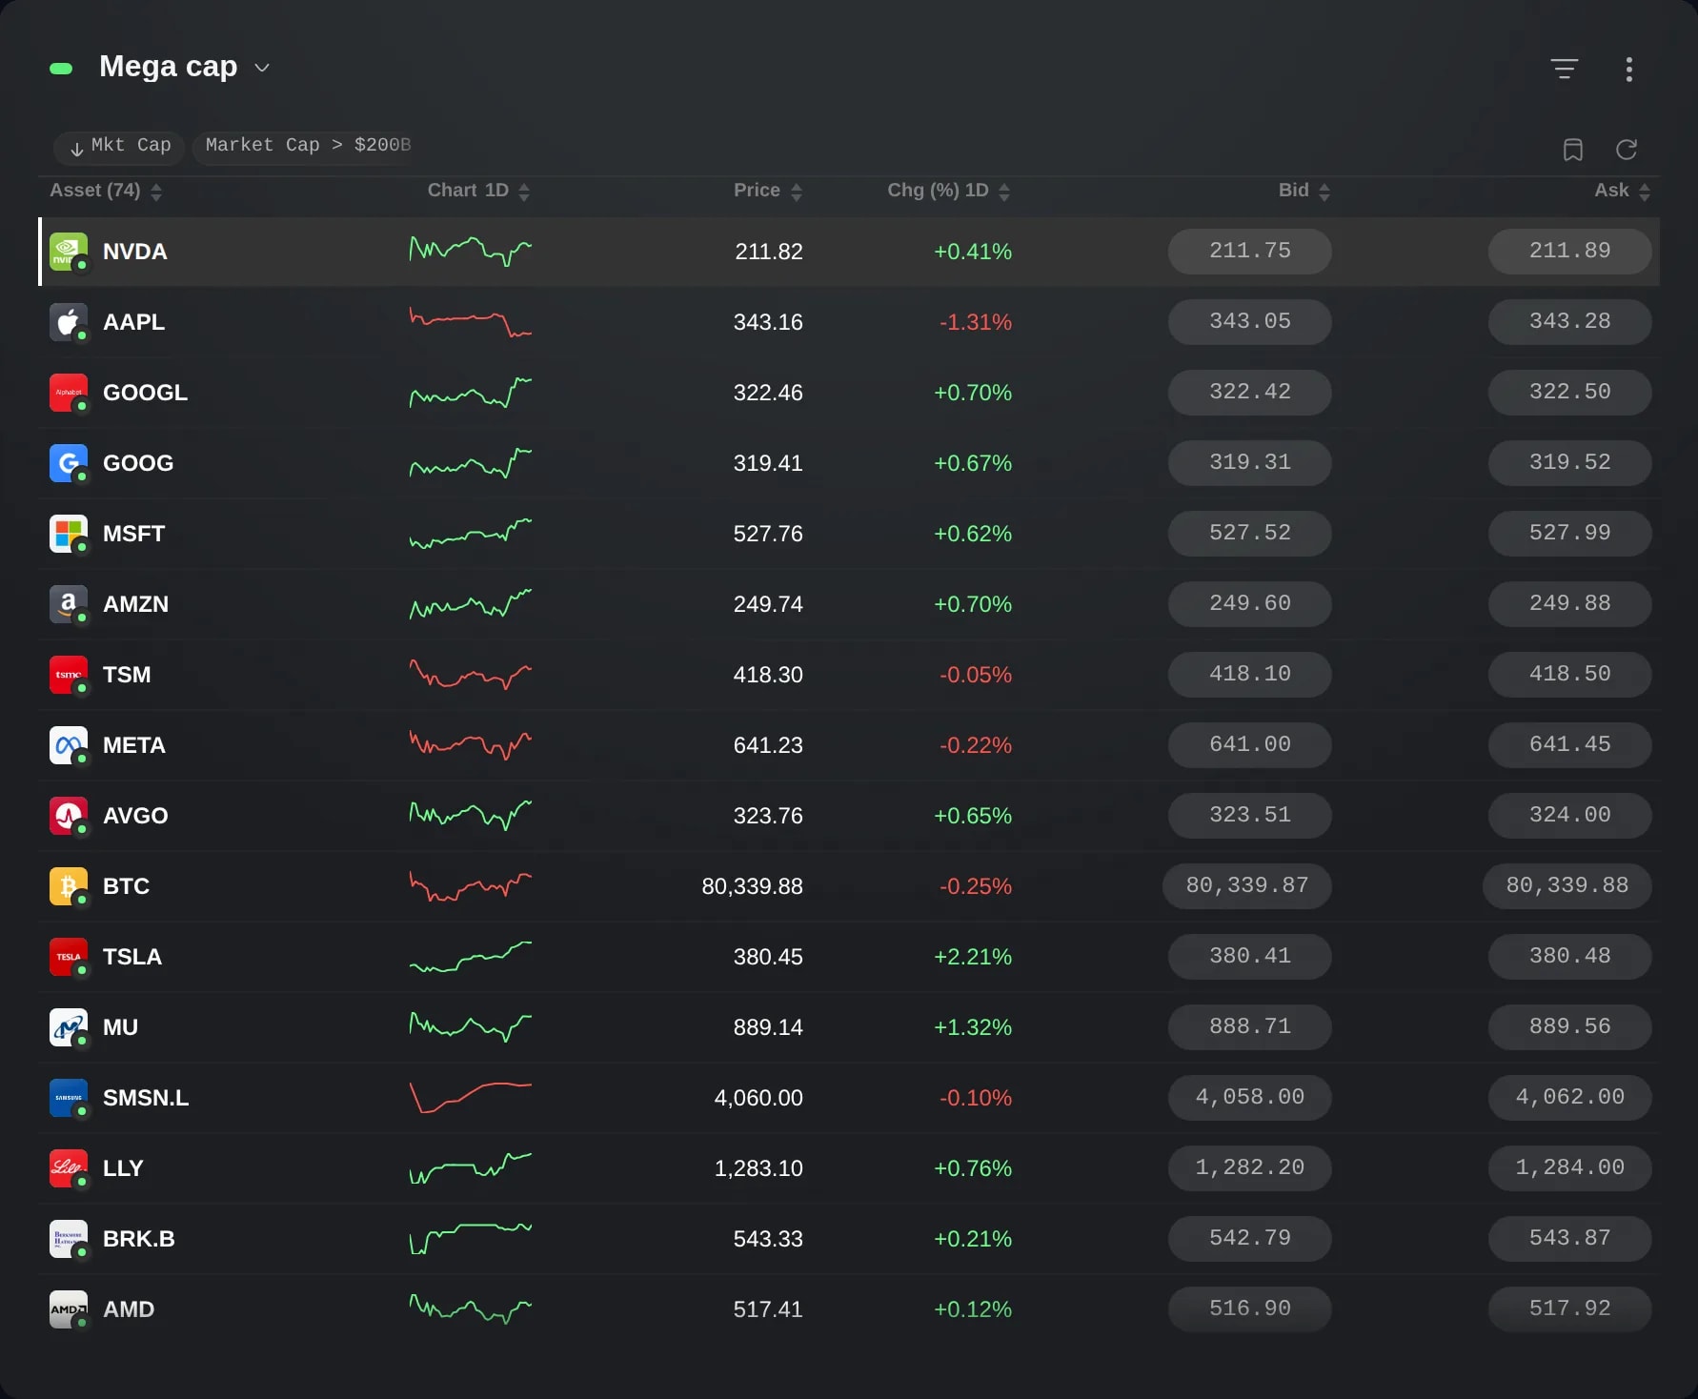1698x1399 pixels.
Task: Click AMD ask 517.92 button
Action: (x=1570, y=1309)
